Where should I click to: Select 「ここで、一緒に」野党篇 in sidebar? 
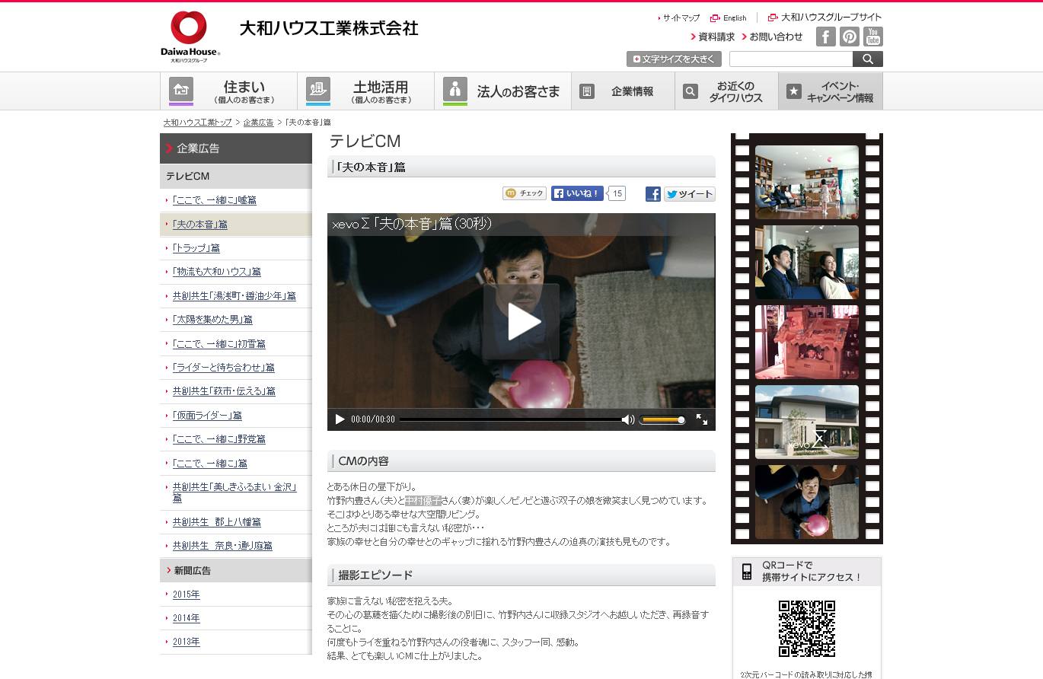point(218,439)
